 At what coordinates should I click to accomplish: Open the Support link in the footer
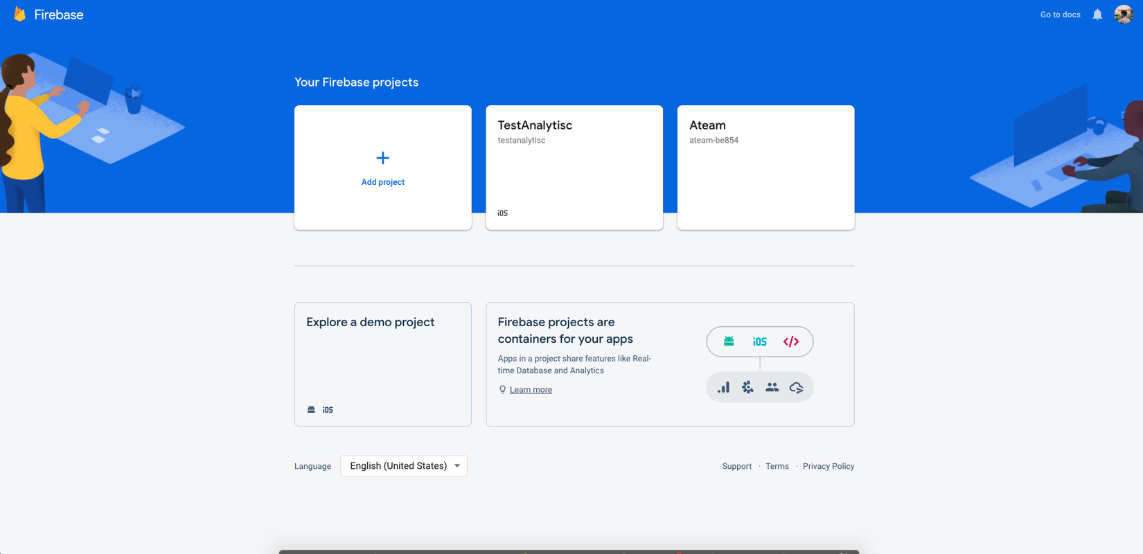pyautogui.click(x=736, y=466)
